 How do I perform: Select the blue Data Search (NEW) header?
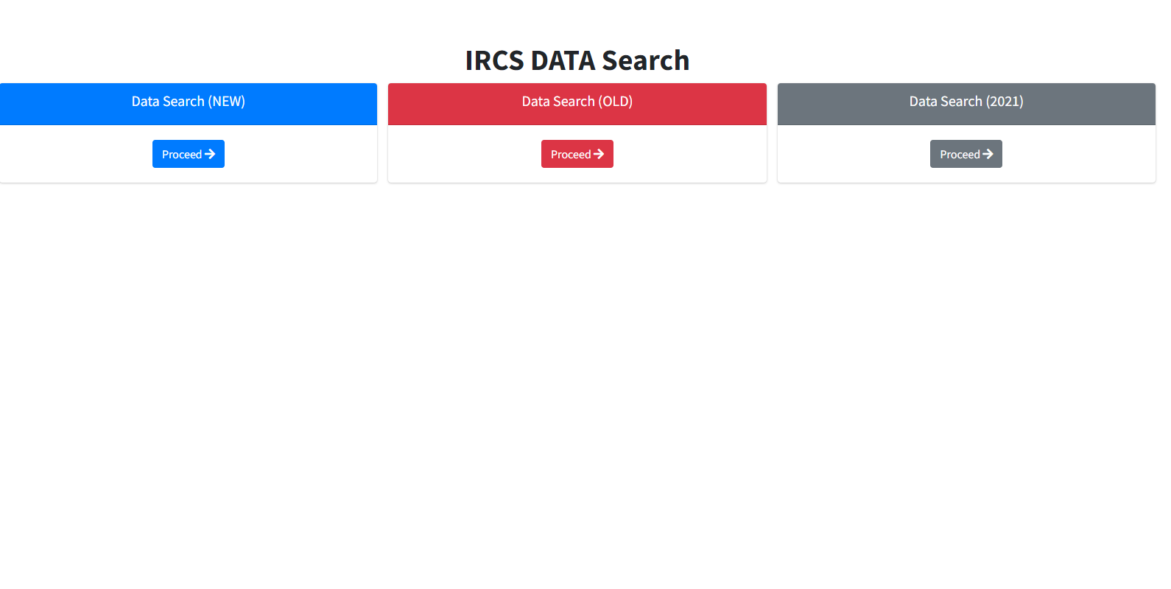[x=188, y=103]
